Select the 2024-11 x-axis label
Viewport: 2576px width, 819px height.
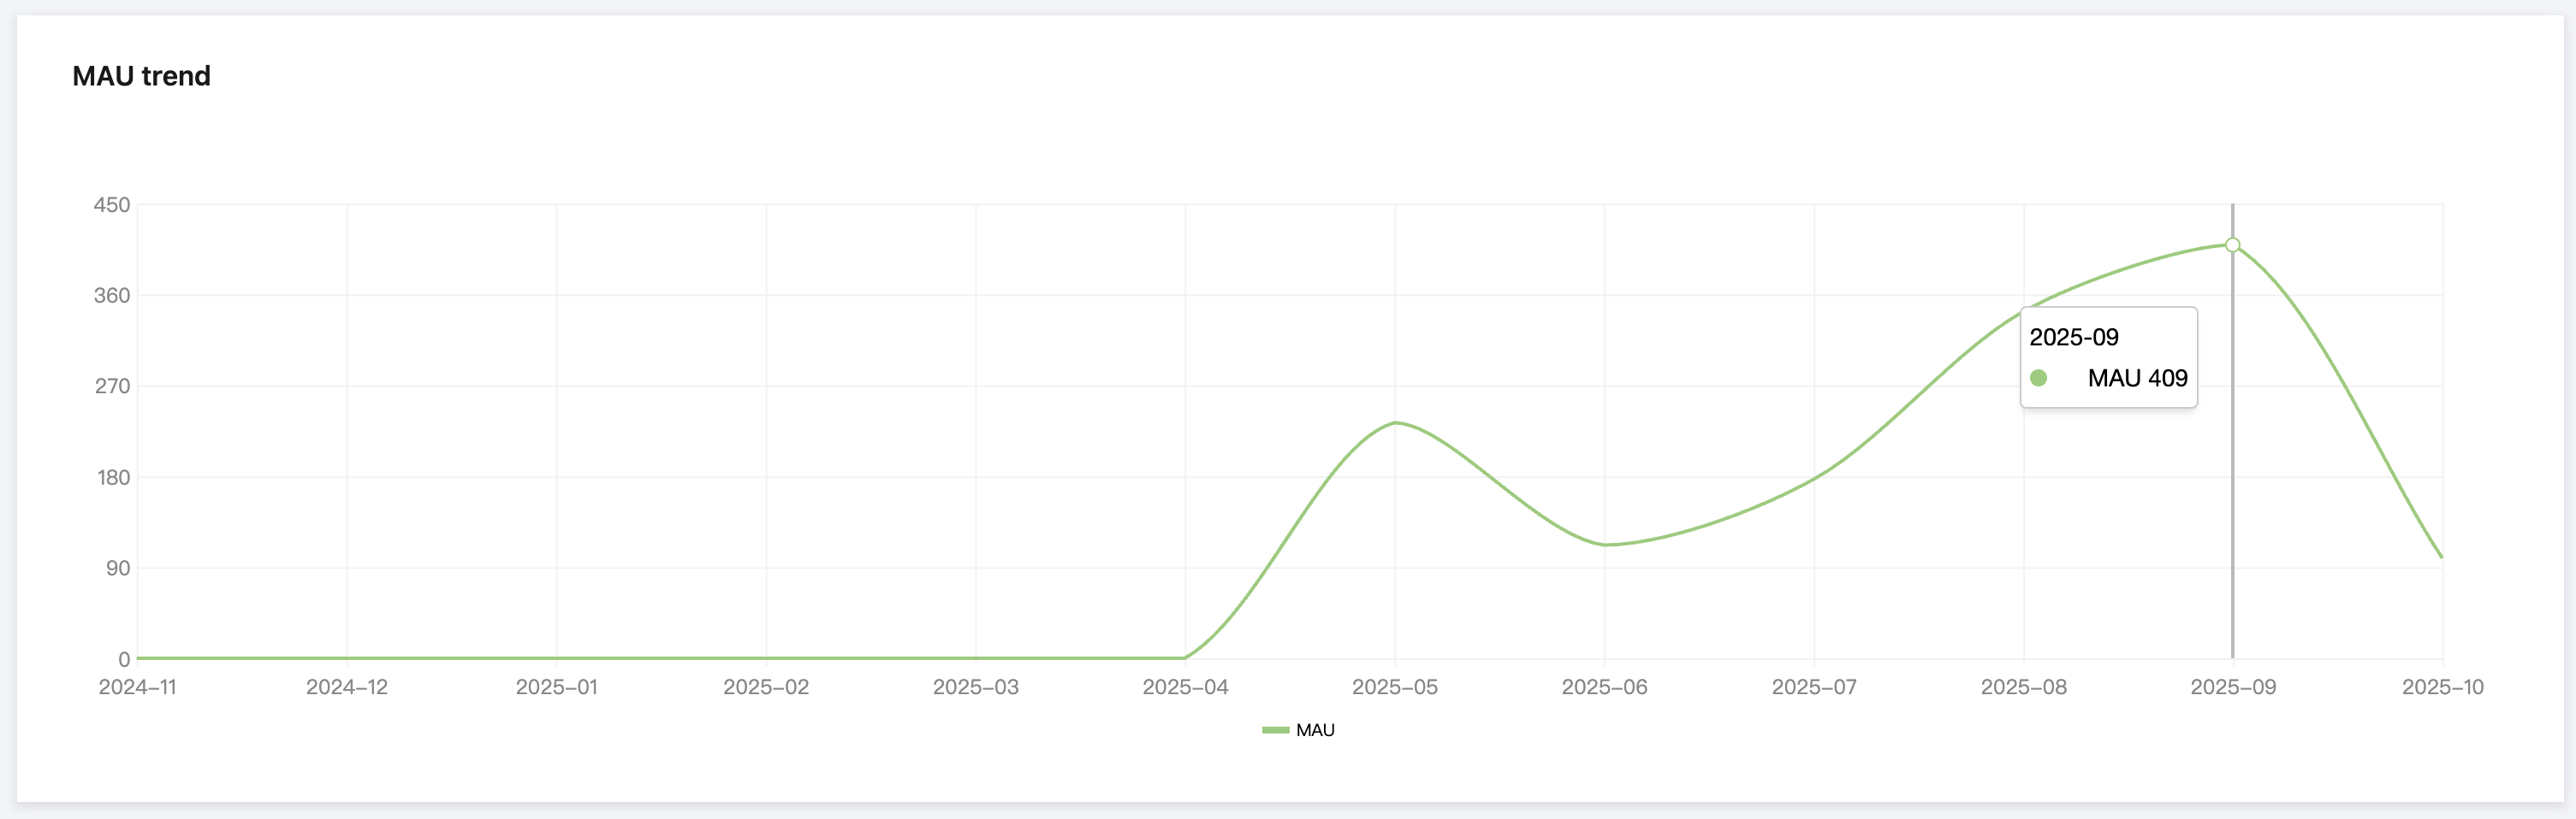137,687
